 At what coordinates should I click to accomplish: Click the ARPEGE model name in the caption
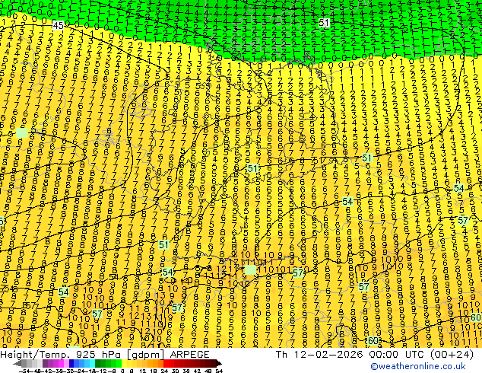pos(189,355)
